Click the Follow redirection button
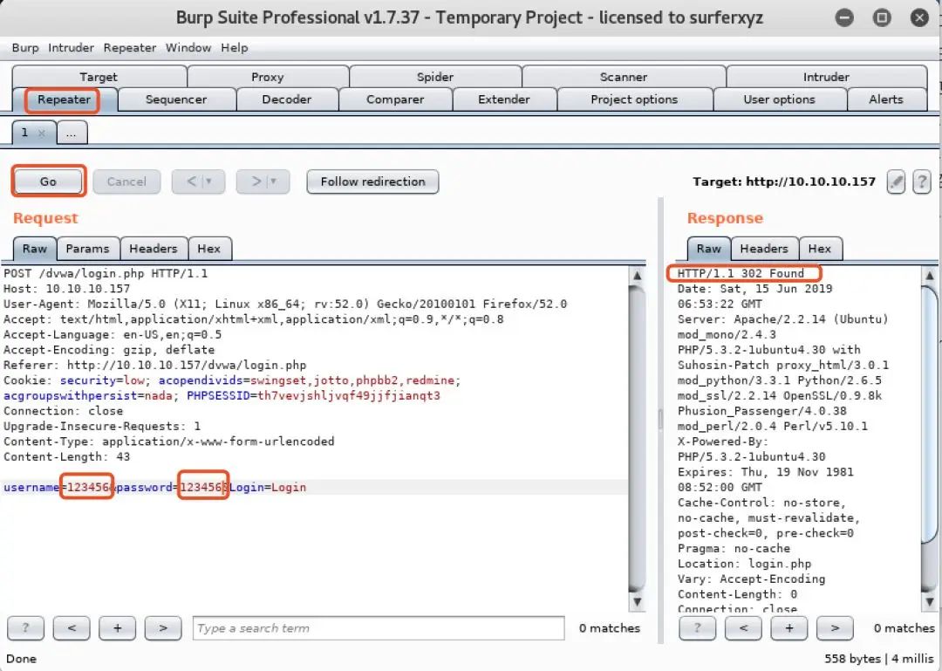 coord(372,181)
